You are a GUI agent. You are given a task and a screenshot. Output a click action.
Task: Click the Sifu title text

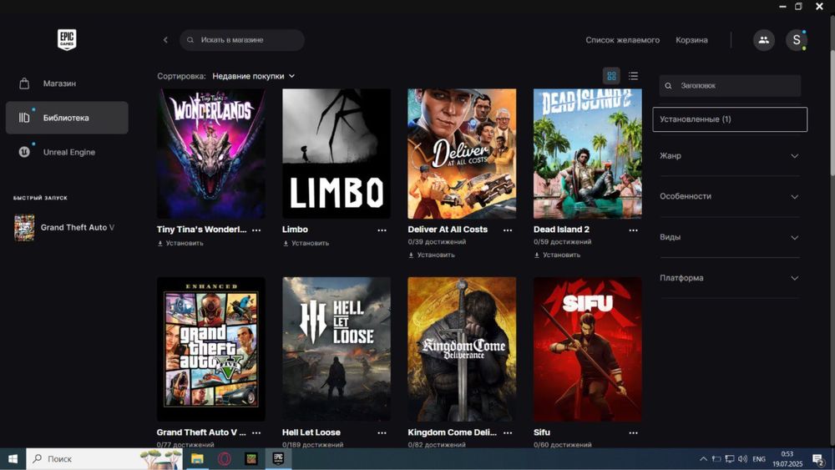pyautogui.click(x=542, y=432)
